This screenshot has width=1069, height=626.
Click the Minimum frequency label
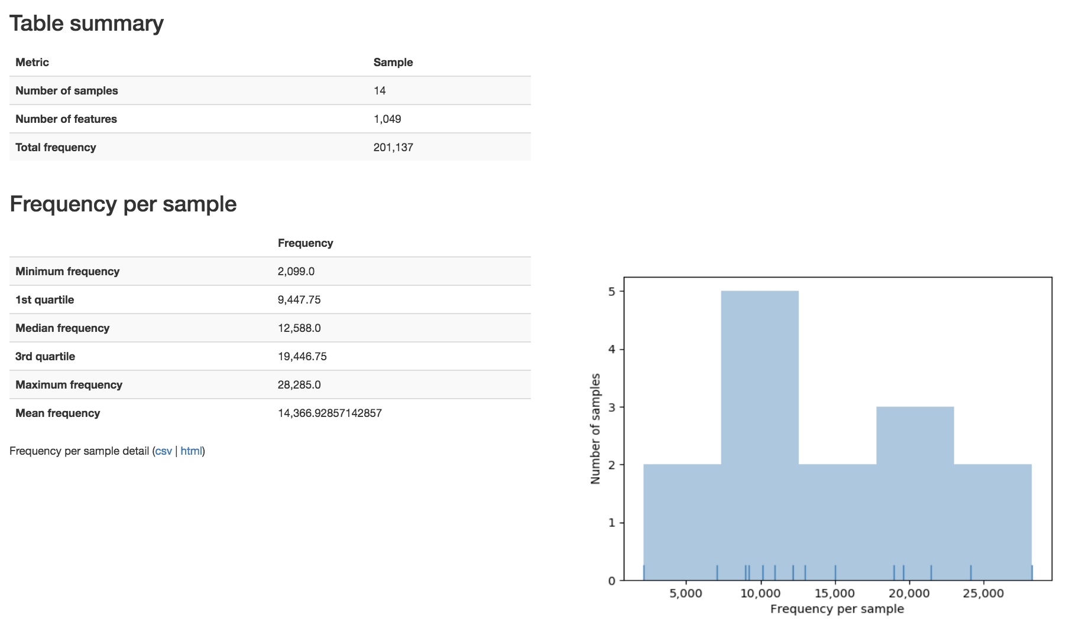point(67,272)
